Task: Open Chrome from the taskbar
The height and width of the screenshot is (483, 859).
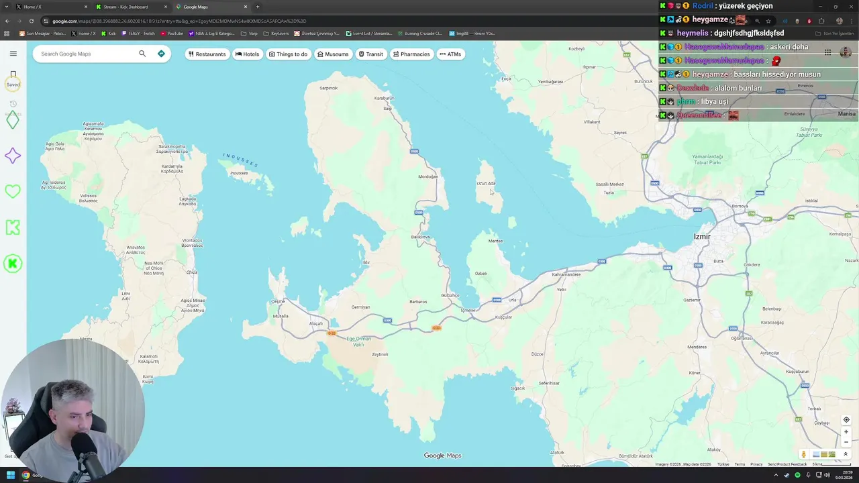Action: (x=26, y=475)
